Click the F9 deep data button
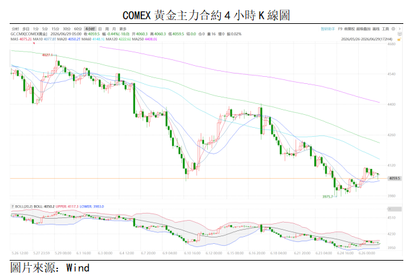 340,29
